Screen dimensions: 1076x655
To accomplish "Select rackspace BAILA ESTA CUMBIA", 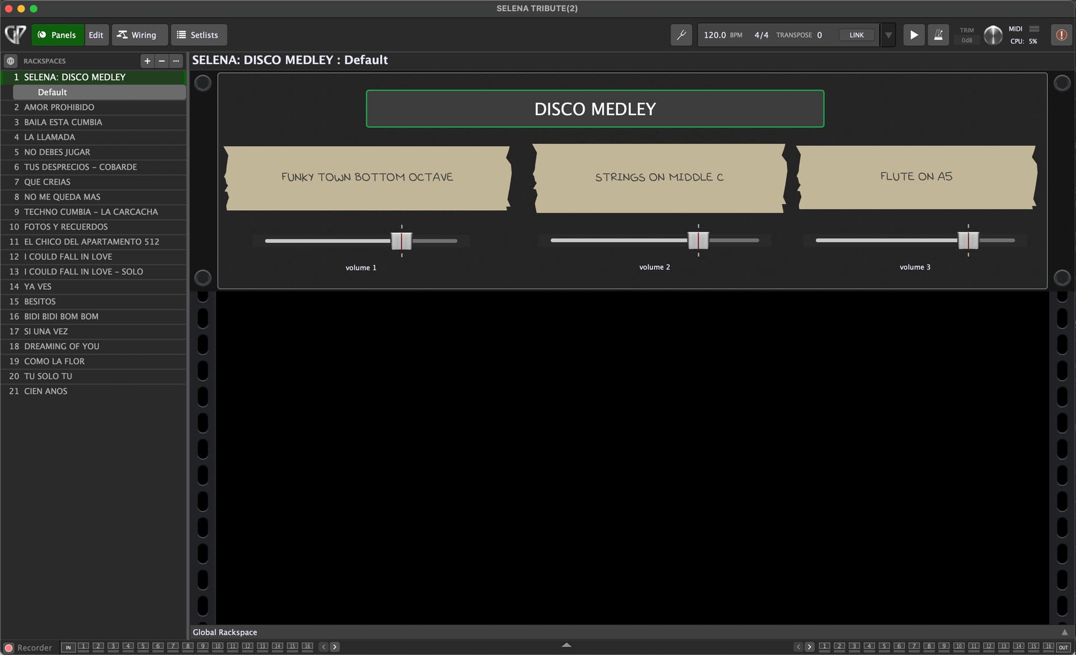I will pos(94,122).
